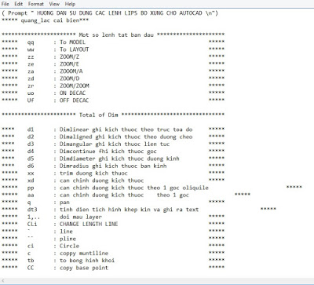Open the Format menu

pos(36,4)
